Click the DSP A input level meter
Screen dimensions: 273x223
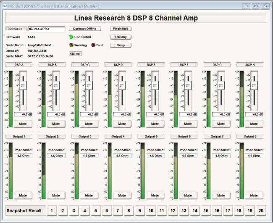[11, 99]
